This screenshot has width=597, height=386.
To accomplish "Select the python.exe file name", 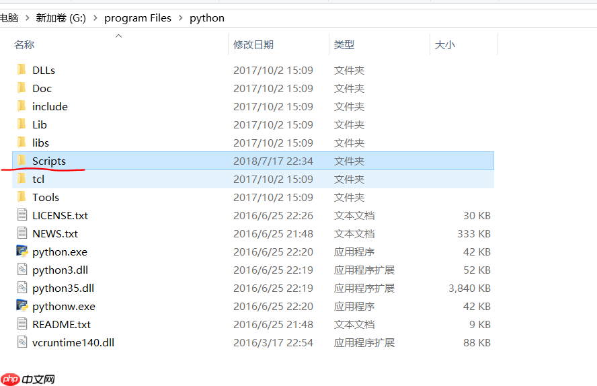I will (60, 252).
